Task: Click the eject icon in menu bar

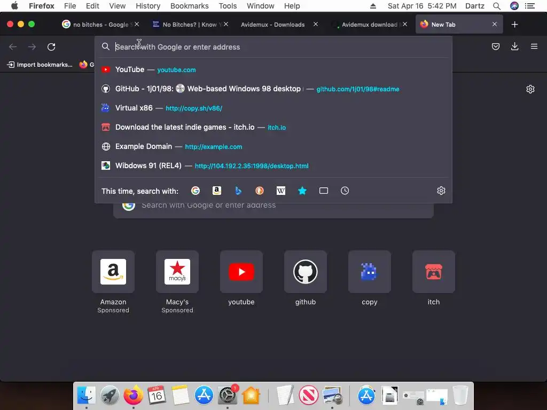Action: coord(373,6)
